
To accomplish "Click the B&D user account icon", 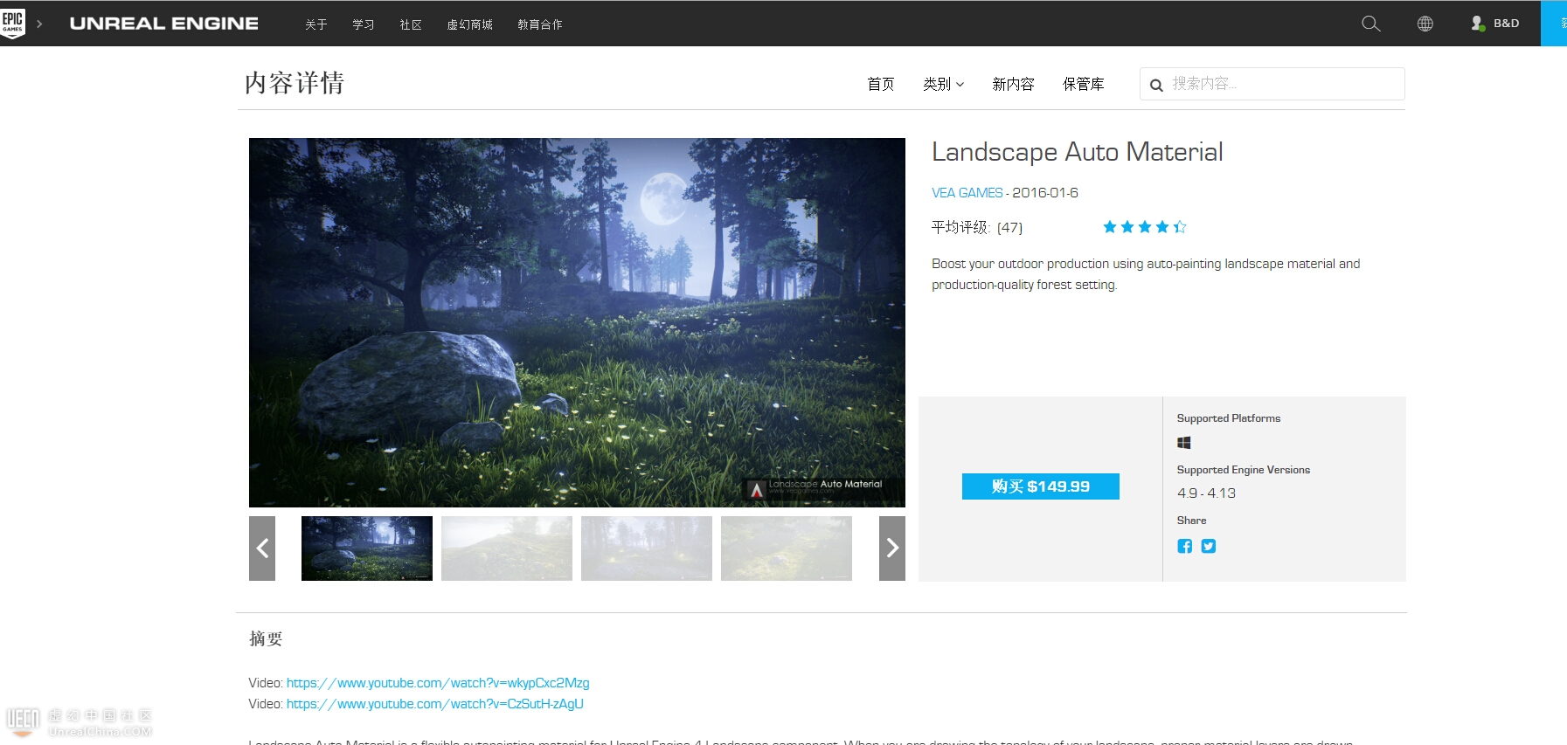I will 1478,24.
